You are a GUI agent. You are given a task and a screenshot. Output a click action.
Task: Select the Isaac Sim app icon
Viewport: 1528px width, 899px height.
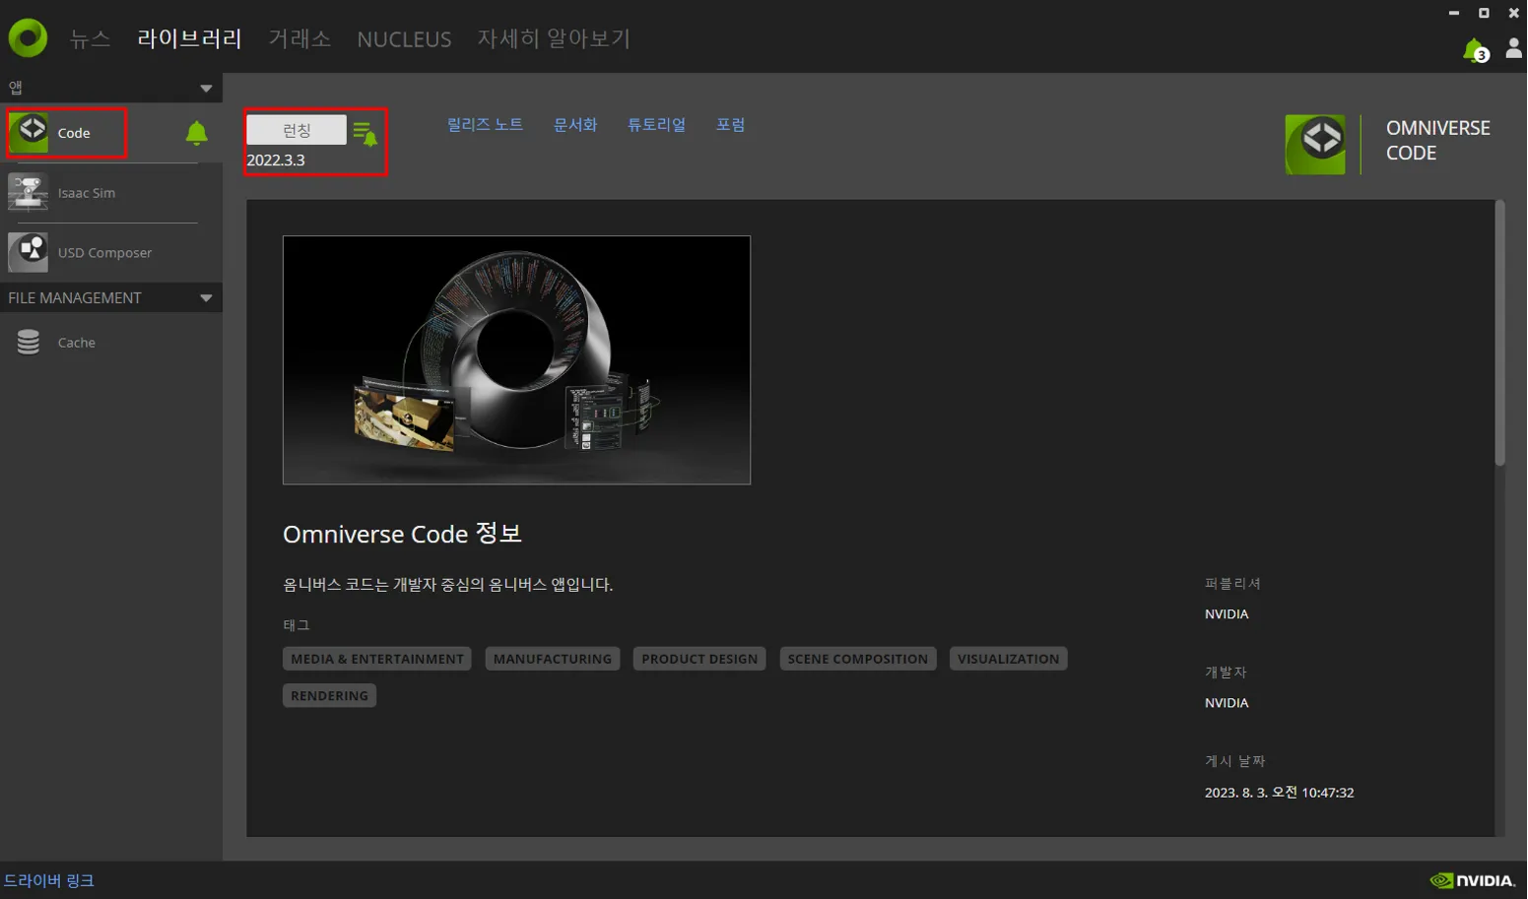(x=28, y=192)
